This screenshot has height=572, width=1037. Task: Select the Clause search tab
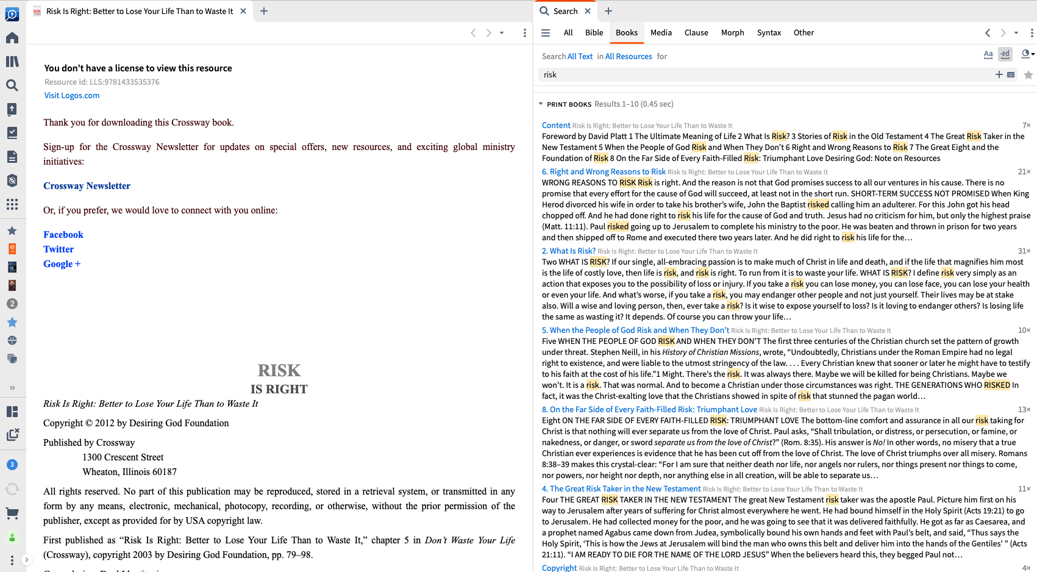(696, 33)
